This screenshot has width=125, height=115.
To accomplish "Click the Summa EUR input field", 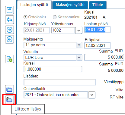I will pos(104,57).
